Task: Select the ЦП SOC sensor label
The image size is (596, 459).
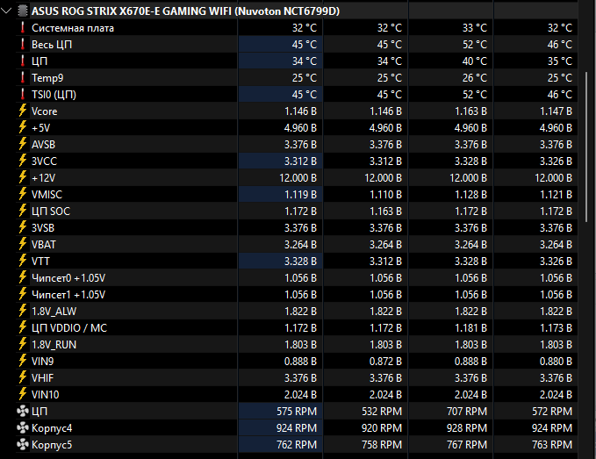Action: coord(51,212)
